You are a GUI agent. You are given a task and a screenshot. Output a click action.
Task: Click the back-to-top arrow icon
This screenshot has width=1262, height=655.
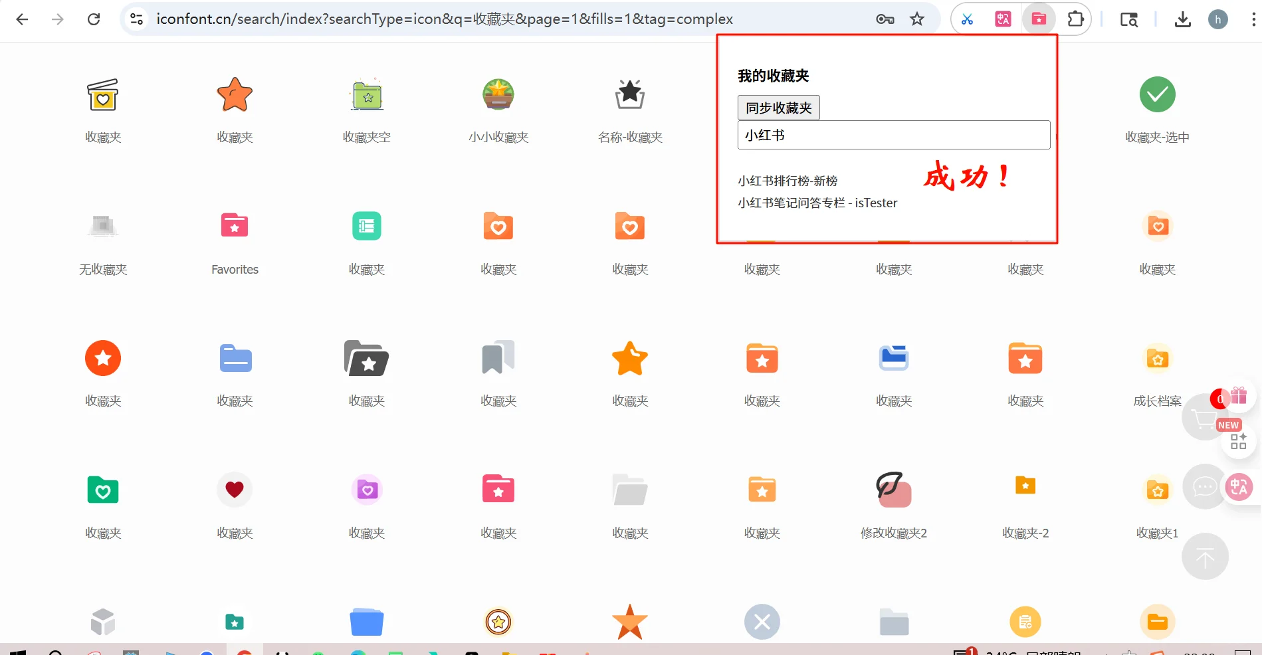[x=1205, y=557]
